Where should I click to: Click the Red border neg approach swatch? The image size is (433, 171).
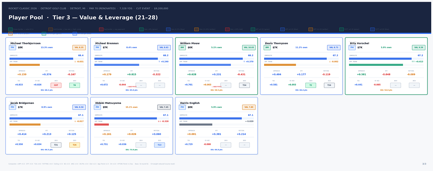point(101,29)
